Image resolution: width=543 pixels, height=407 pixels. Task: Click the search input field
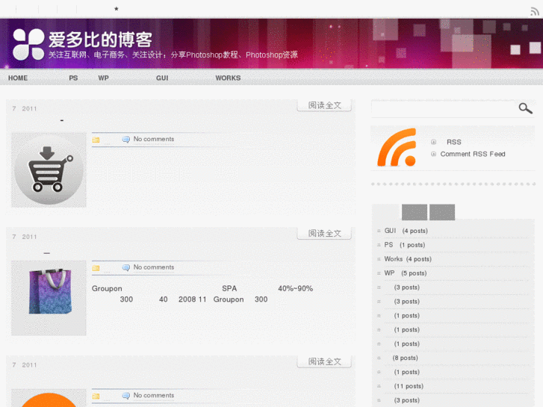click(444, 108)
